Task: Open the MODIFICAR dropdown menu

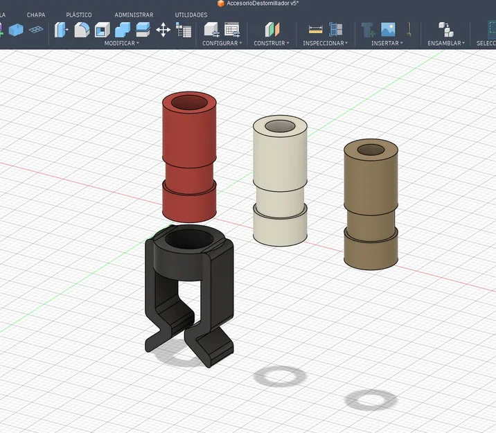Action: (x=121, y=43)
